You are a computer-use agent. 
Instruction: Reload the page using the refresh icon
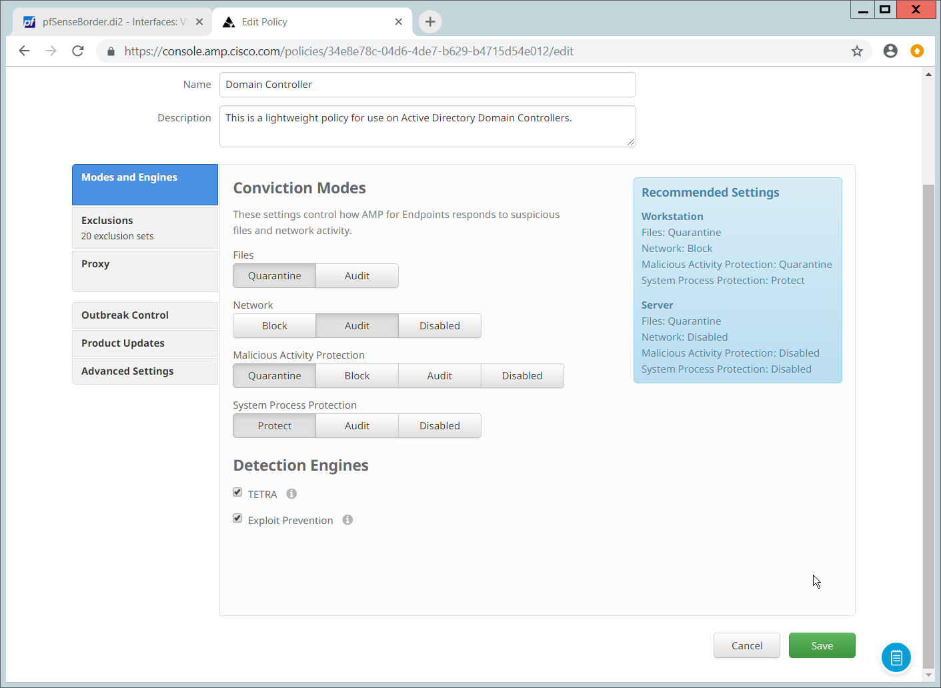pyautogui.click(x=78, y=51)
